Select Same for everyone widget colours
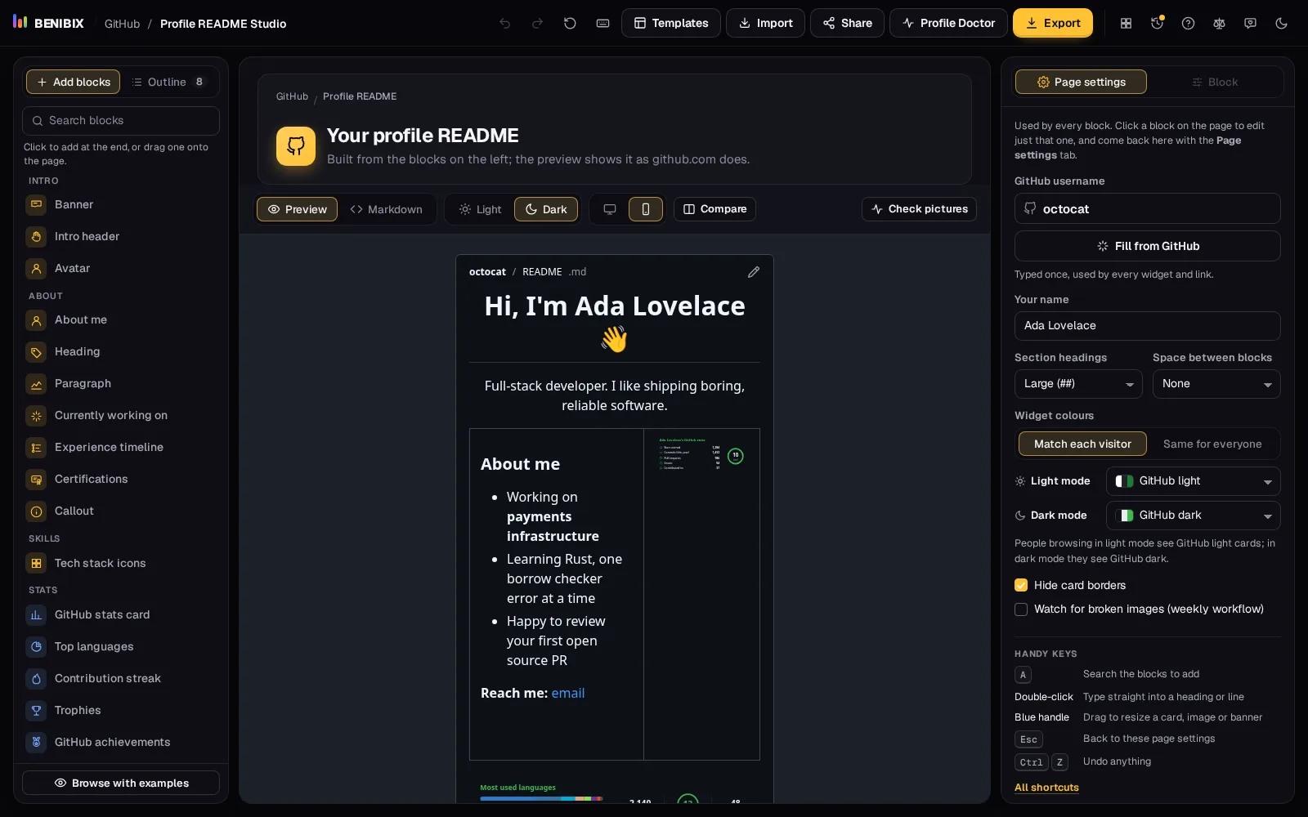Viewport: 1308px width, 817px height. [x=1212, y=444]
